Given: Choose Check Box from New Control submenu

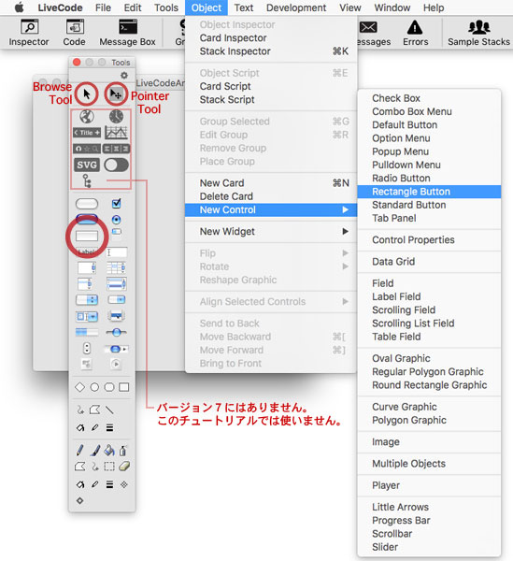Looking at the screenshot, I should click(429, 98).
